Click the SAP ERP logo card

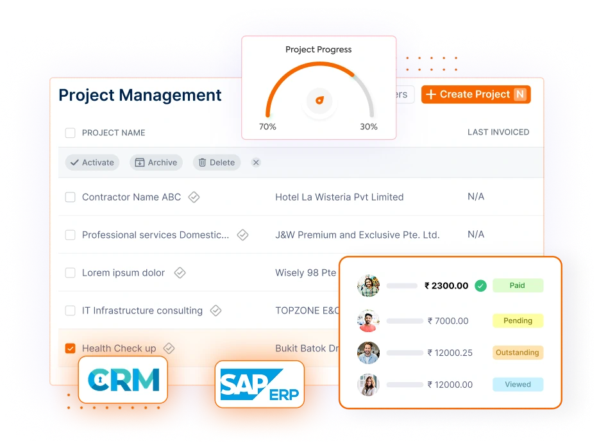(x=260, y=384)
